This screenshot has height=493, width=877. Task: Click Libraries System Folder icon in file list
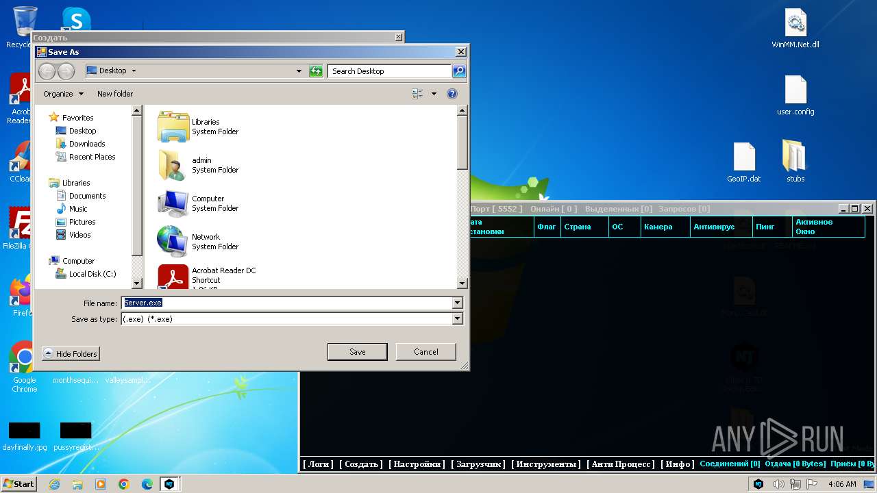[173, 127]
